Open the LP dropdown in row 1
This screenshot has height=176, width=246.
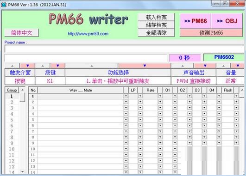(x=140, y=96)
